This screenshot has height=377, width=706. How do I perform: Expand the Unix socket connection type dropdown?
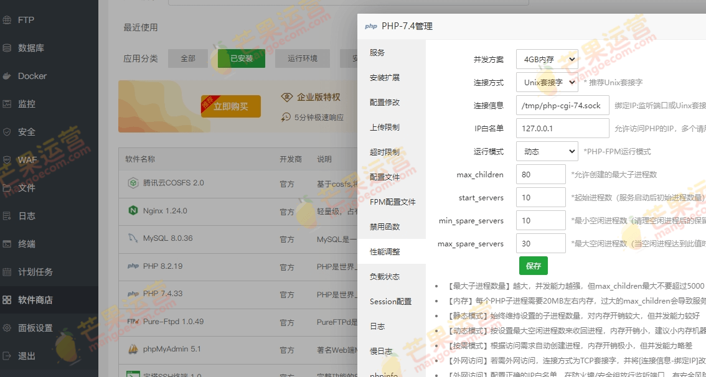pyautogui.click(x=547, y=82)
